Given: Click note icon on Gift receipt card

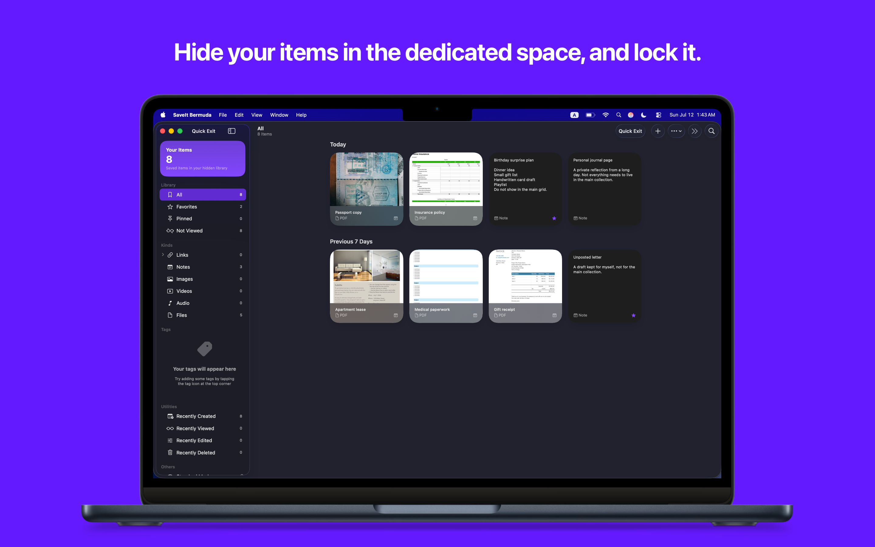Looking at the screenshot, I should 554,315.
